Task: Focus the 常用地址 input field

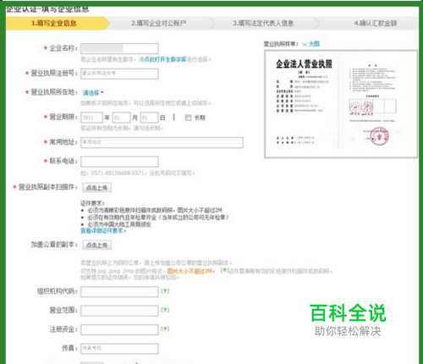Action: (162, 142)
